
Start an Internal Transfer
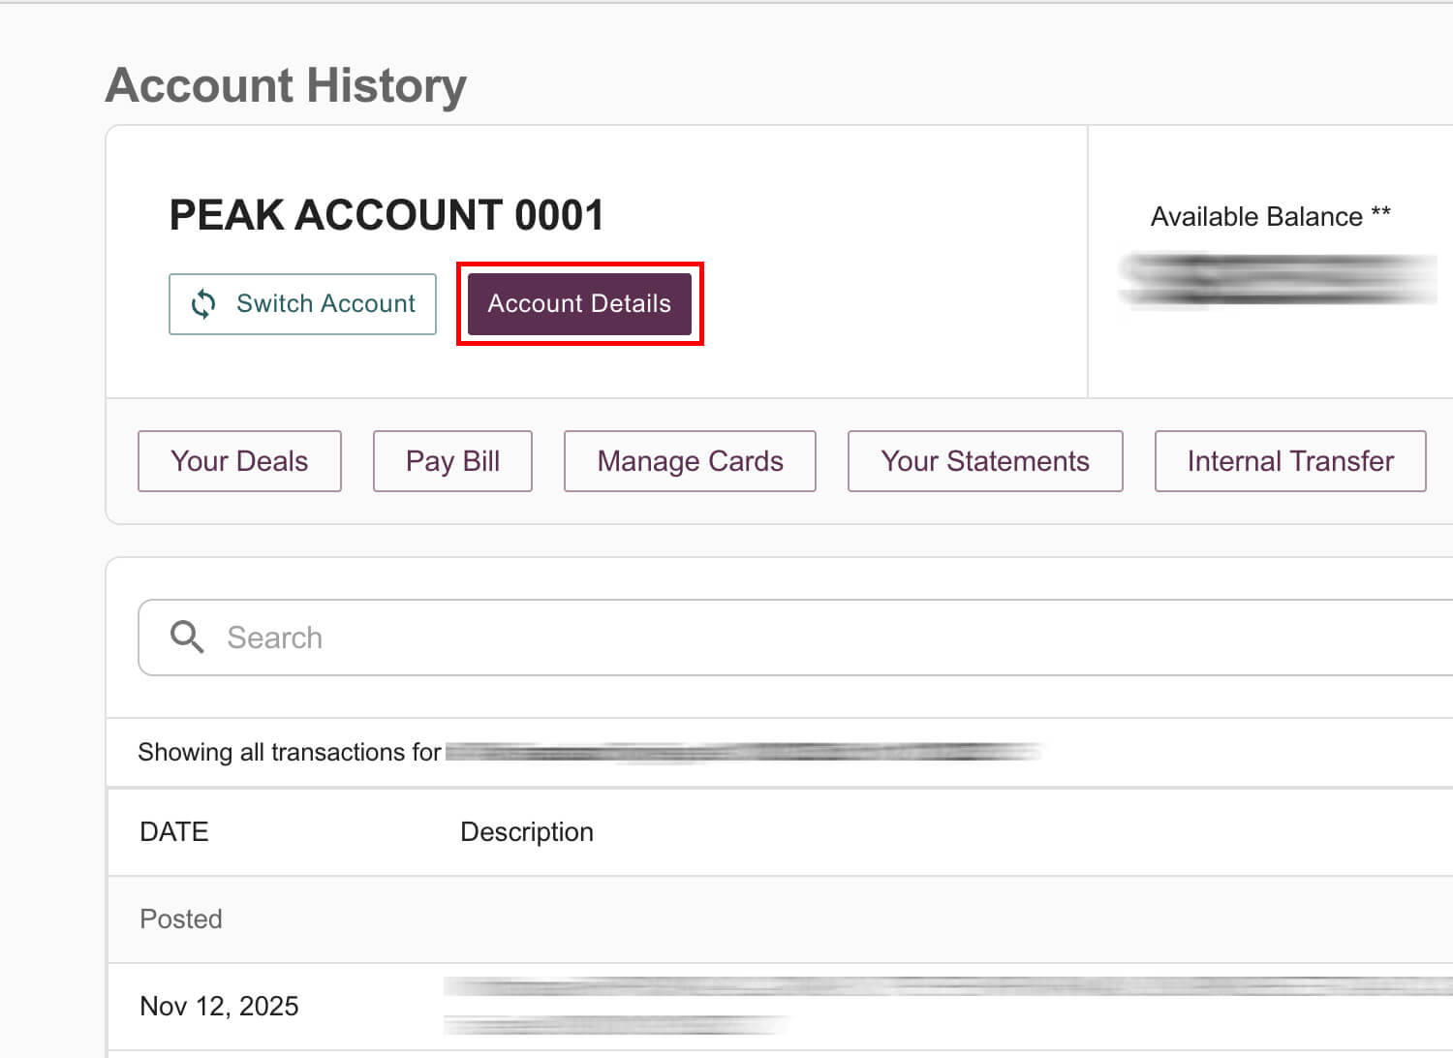(1289, 460)
